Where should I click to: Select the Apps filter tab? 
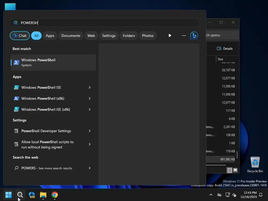(x=50, y=36)
